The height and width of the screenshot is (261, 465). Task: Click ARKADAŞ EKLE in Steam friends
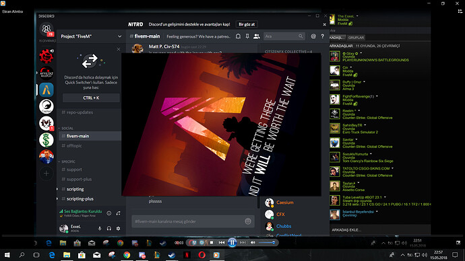tap(346, 230)
